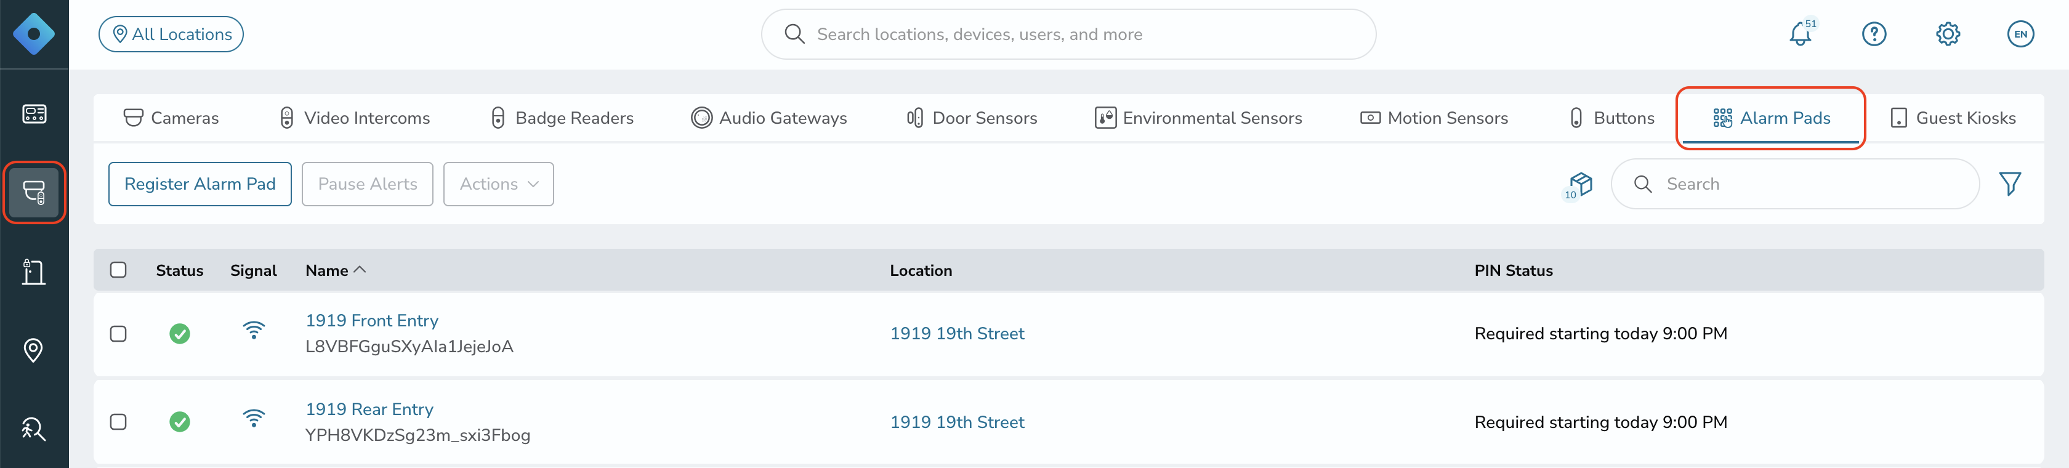Open the locations pin sidebar icon
This screenshot has height=468, width=2069.
[x=34, y=350]
